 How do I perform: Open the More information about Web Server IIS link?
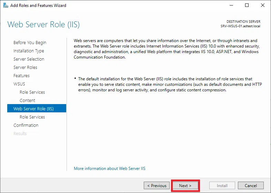[x=109, y=169]
